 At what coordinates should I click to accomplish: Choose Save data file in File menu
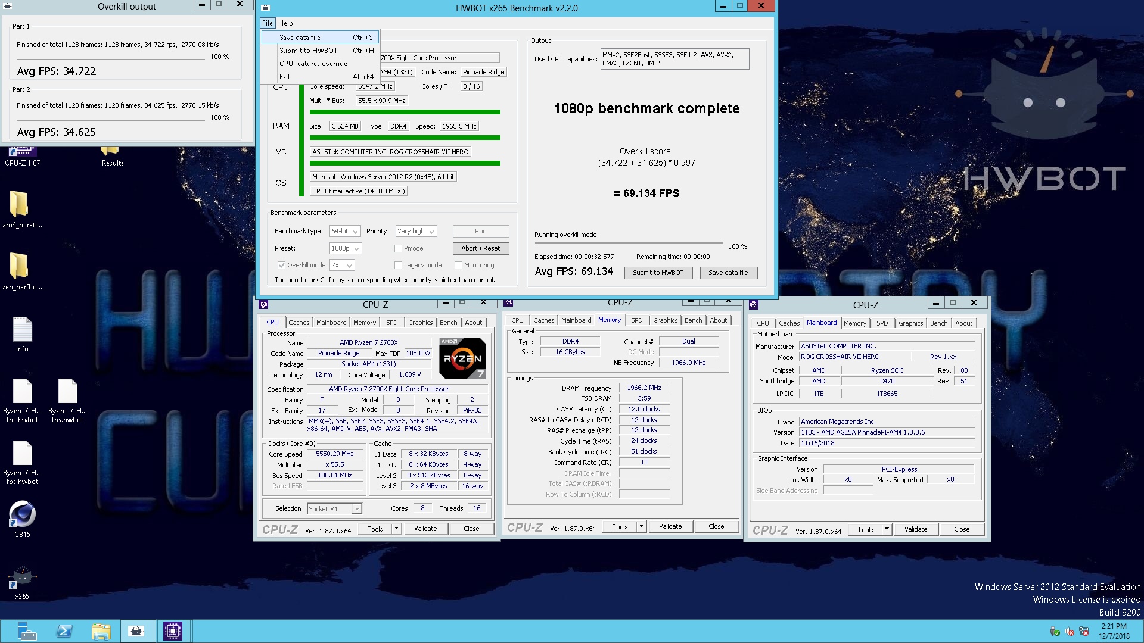click(320, 37)
